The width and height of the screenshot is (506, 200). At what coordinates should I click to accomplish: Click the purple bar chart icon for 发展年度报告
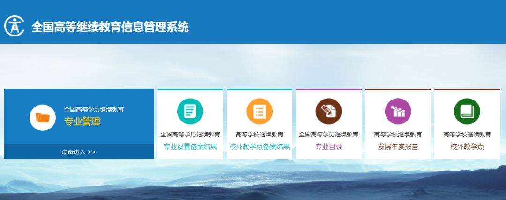coord(398,111)
